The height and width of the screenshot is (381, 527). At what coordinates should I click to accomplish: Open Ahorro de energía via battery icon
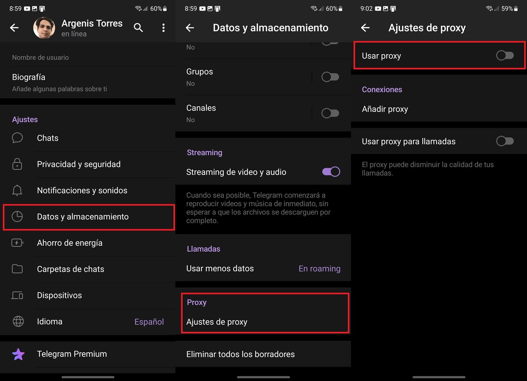[17, 243]
